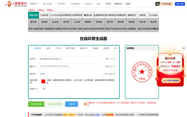Screen dimensions: 187x117
Task: Select 执业章 stamp type
Action: (55, 22)
